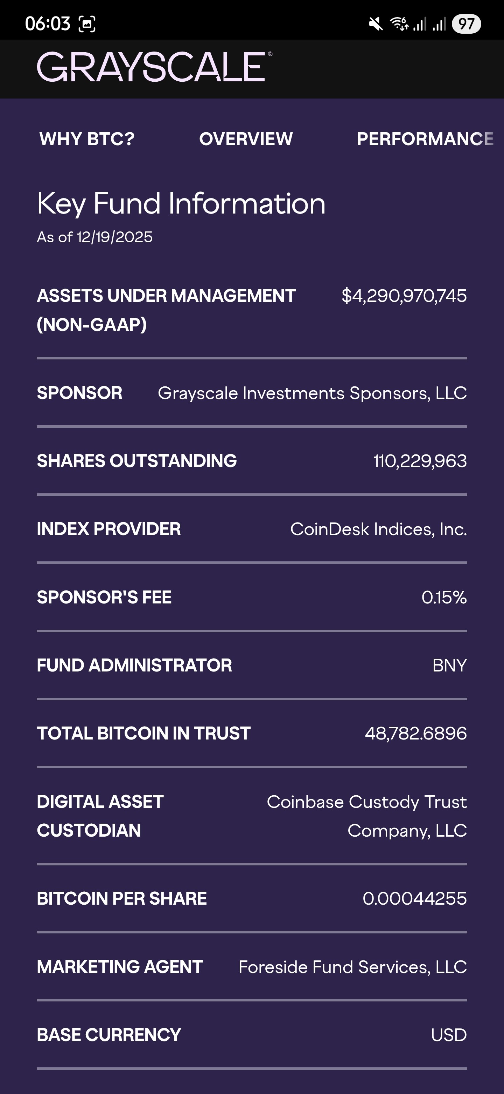Screen dimensions: 504x1094
Task: Switch to the OVERVIEW tab
Action: [x=246, y=139]
